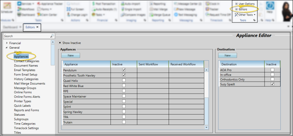Select Contact Categories in editor tree

click(27, 61)
